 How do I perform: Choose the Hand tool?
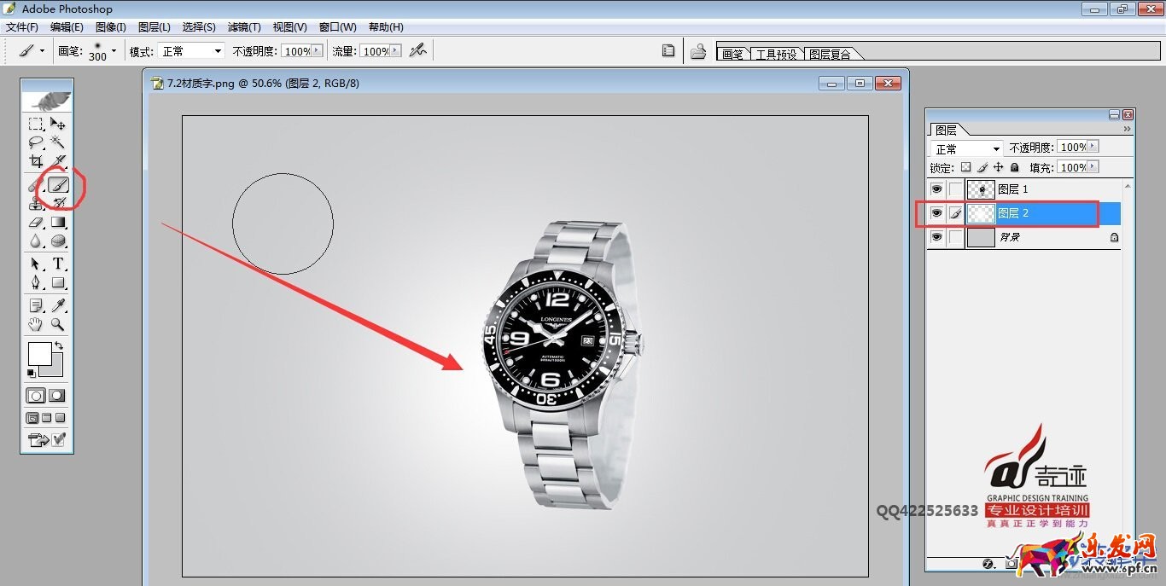pyautogui.click(x=36, y=324)
